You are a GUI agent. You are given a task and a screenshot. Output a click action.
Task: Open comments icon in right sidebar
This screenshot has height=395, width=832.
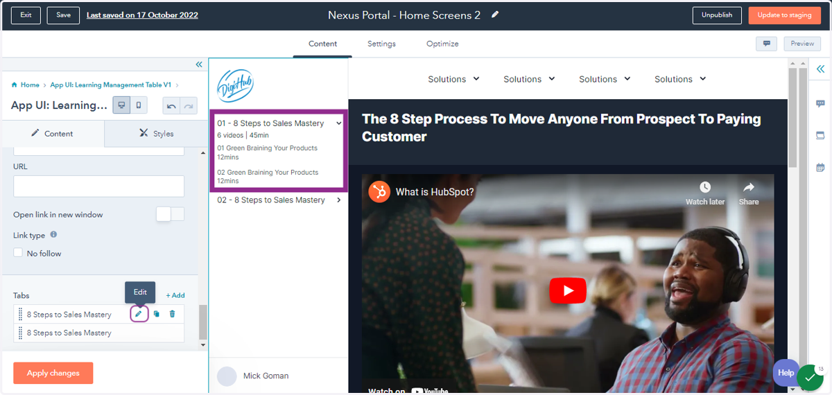(x=820, y=103)
